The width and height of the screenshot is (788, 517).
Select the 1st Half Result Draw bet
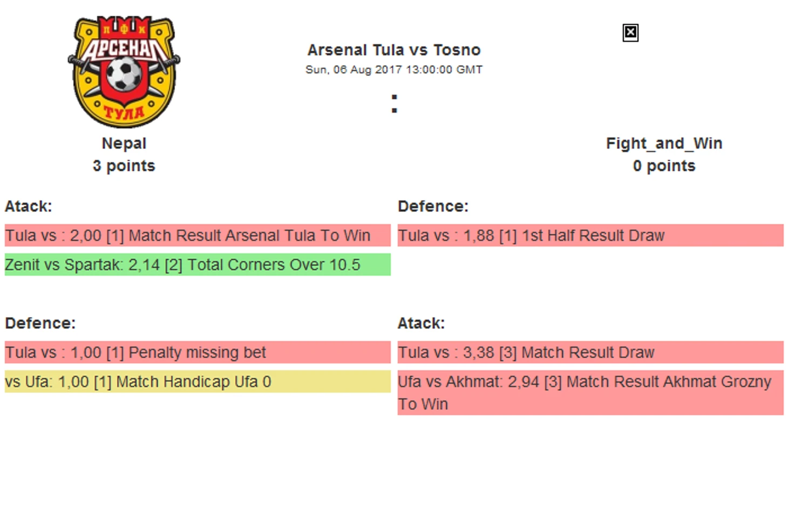coord(590,236)
